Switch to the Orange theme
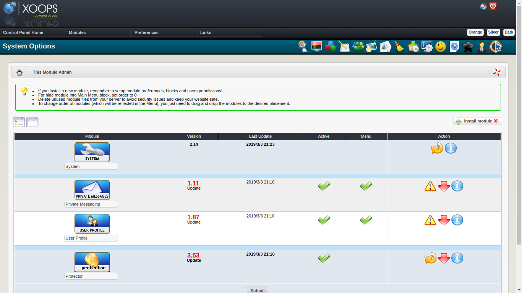Screen dimensions: 522x293 coord(475,32)
